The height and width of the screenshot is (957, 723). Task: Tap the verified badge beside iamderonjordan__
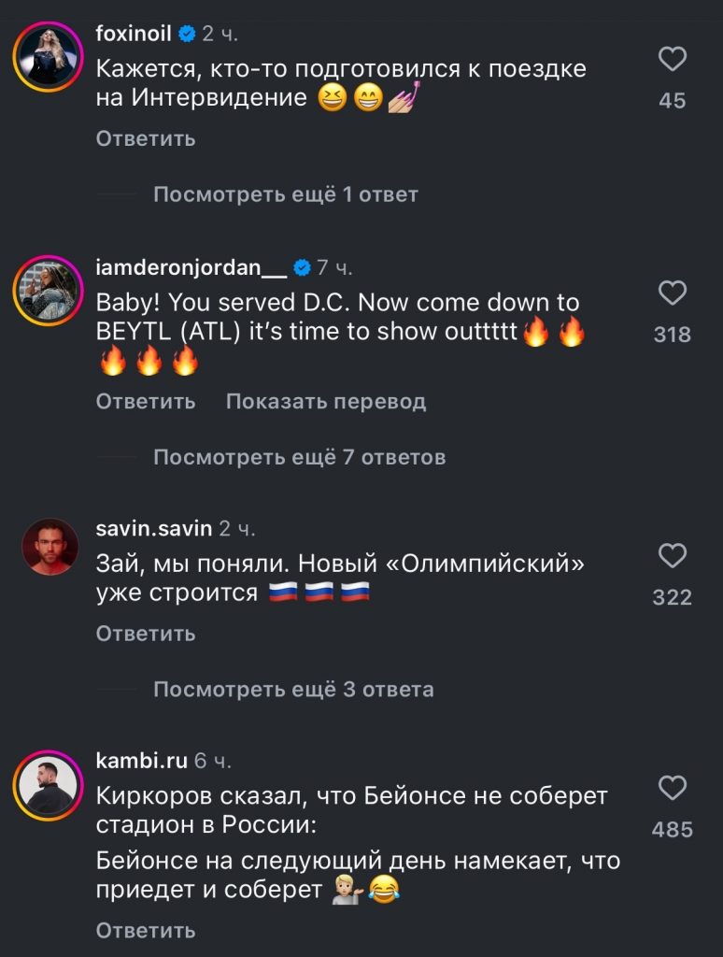coord(302,268)
